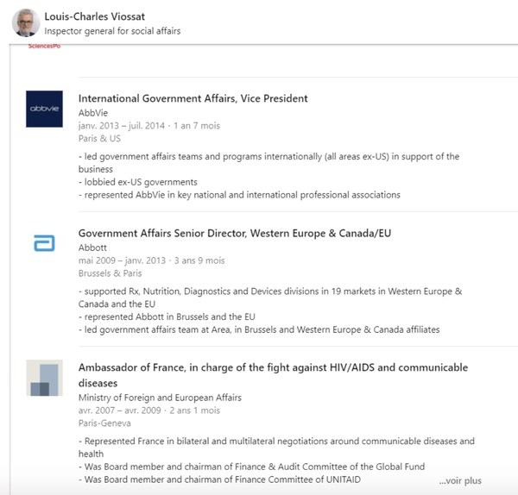Screen dimensions: 518x495
Task: Click the 'Brussels & Paris' location text
Action: [x=110, y=273]
